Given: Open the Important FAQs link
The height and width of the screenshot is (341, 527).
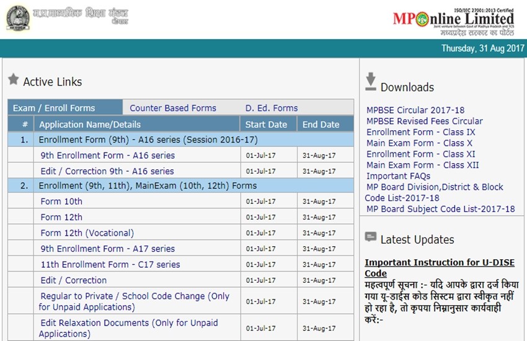Looking at the screenshot, I should 398,176.
